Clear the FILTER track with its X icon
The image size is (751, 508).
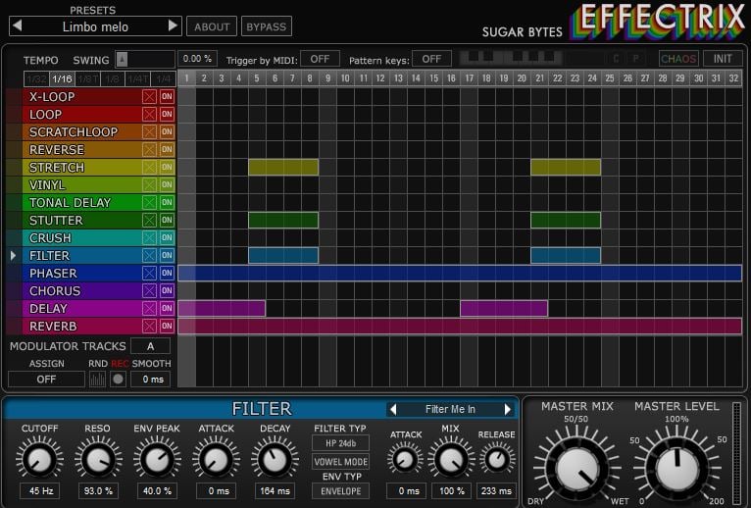149,255
